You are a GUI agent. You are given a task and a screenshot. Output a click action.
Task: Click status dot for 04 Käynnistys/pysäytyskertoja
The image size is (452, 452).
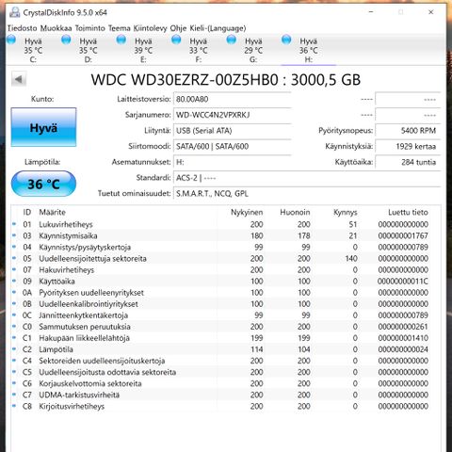pos(14,247)
